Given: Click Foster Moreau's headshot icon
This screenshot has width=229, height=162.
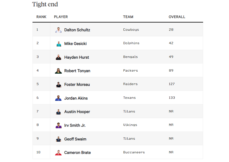Looking at the screenshot, I should click(58, 85).
